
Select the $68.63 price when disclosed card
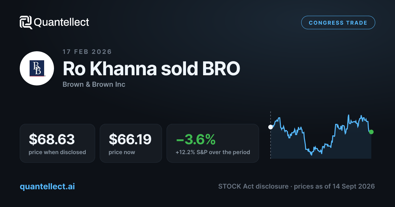(57, 143)
